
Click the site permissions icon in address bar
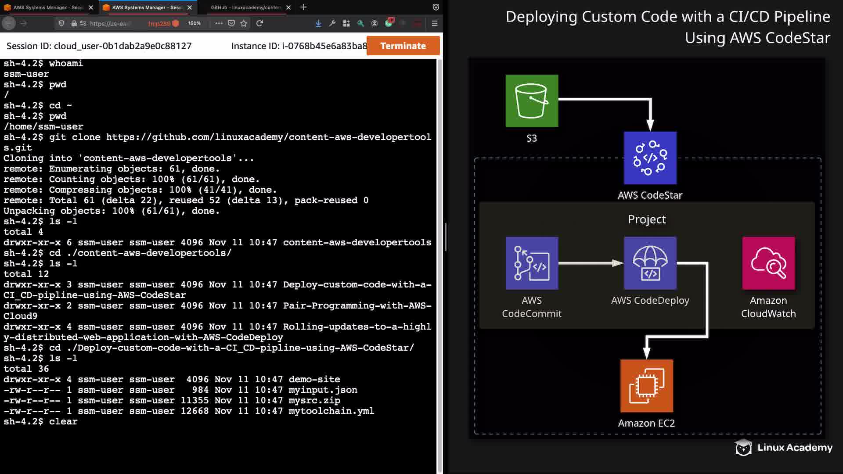coord(83,23)
